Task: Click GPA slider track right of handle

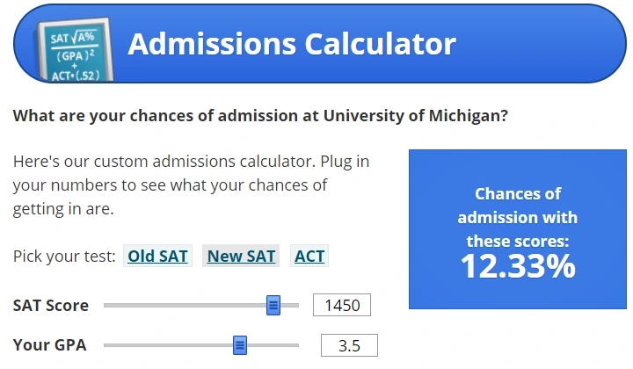Action: pos(273,345)
